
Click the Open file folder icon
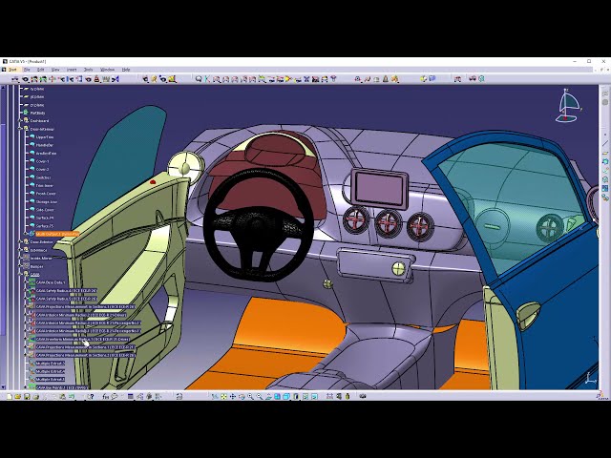click(18, 397)
